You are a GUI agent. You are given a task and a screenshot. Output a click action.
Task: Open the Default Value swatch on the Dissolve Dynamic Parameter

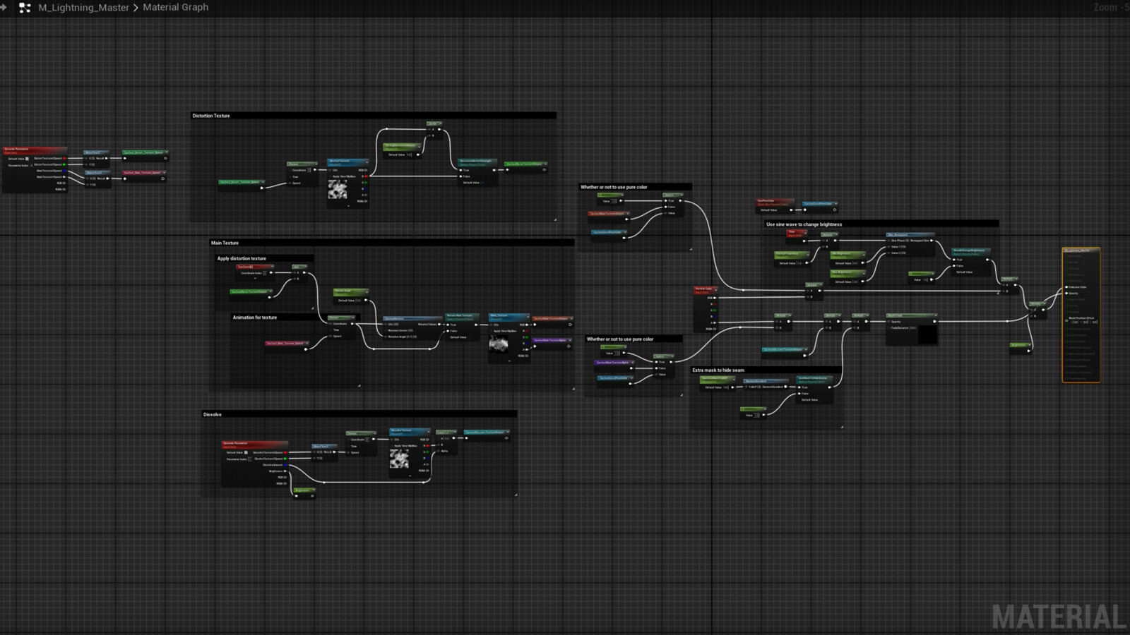pyautogui.click(x=246, y=452)
